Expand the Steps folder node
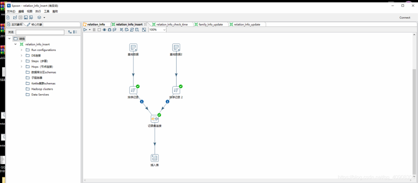Image resolution: width=418 pixels, height=183 pixels. [x=22, y=61]
